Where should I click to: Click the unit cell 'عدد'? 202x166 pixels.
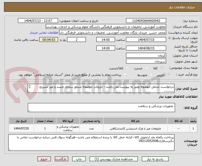91,128
